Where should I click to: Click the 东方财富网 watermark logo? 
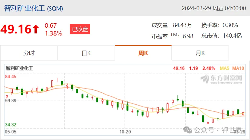pos(221,79)
